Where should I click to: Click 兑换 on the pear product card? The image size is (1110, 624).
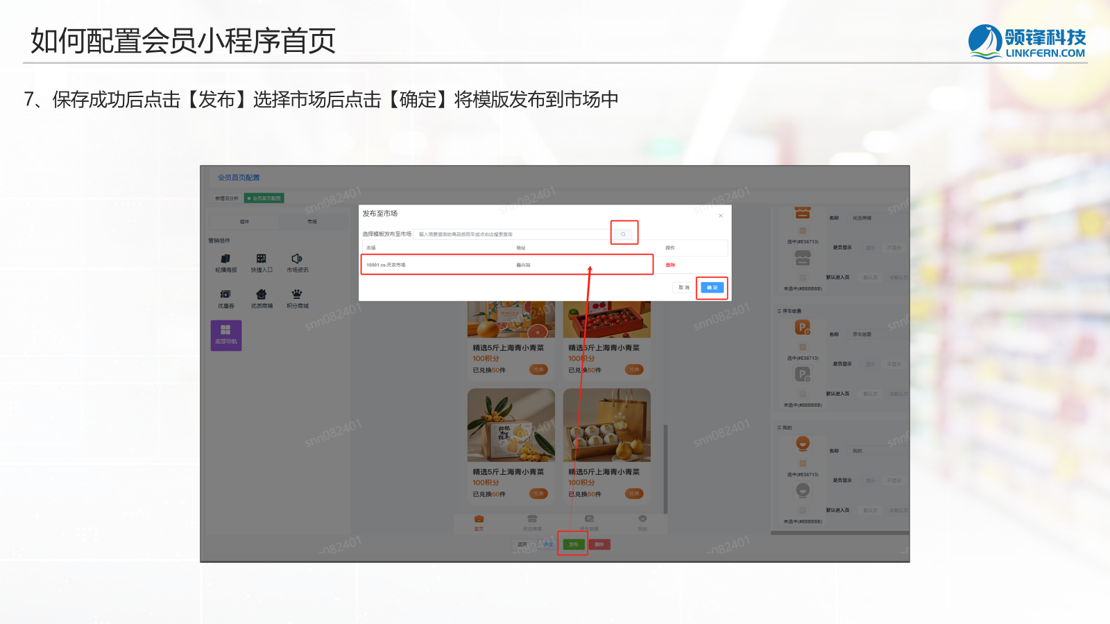(634, 494)
